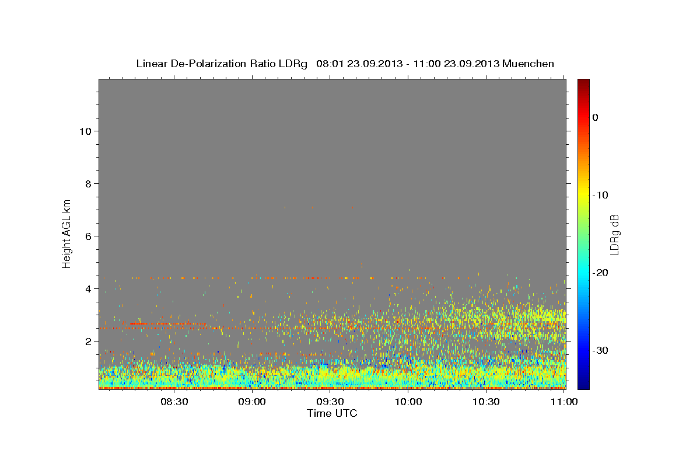This screenshot has height=467, width=700.
Task: Click the '09:30' time axis label
Action: (330, 402)
